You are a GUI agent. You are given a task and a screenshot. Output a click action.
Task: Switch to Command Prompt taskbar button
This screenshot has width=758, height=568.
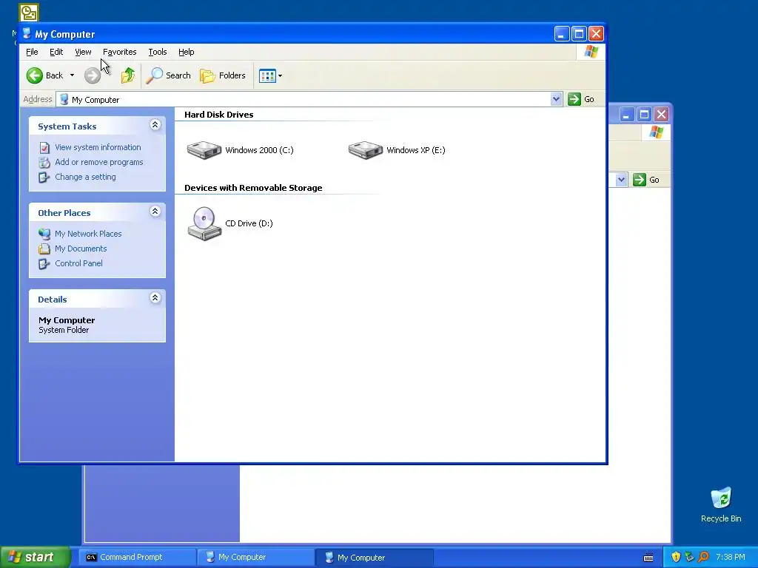point(137,558)
